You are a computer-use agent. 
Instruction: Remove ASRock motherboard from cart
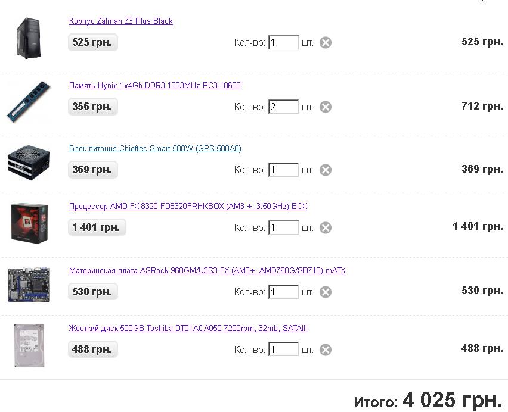click(x=326, y=292)
